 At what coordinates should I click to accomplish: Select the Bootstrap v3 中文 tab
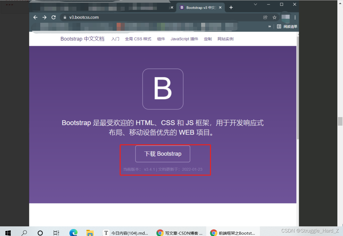(x=201, y=8)
